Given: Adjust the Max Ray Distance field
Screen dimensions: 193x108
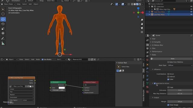Looking at the screenshot, I should coord(180,94).
